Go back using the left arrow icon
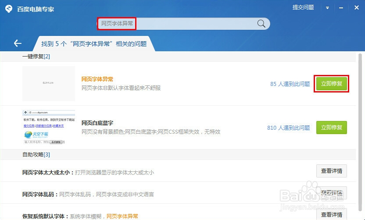Image resolution: width=365 pixels, height=220 pixels. (x=18, y=43)
